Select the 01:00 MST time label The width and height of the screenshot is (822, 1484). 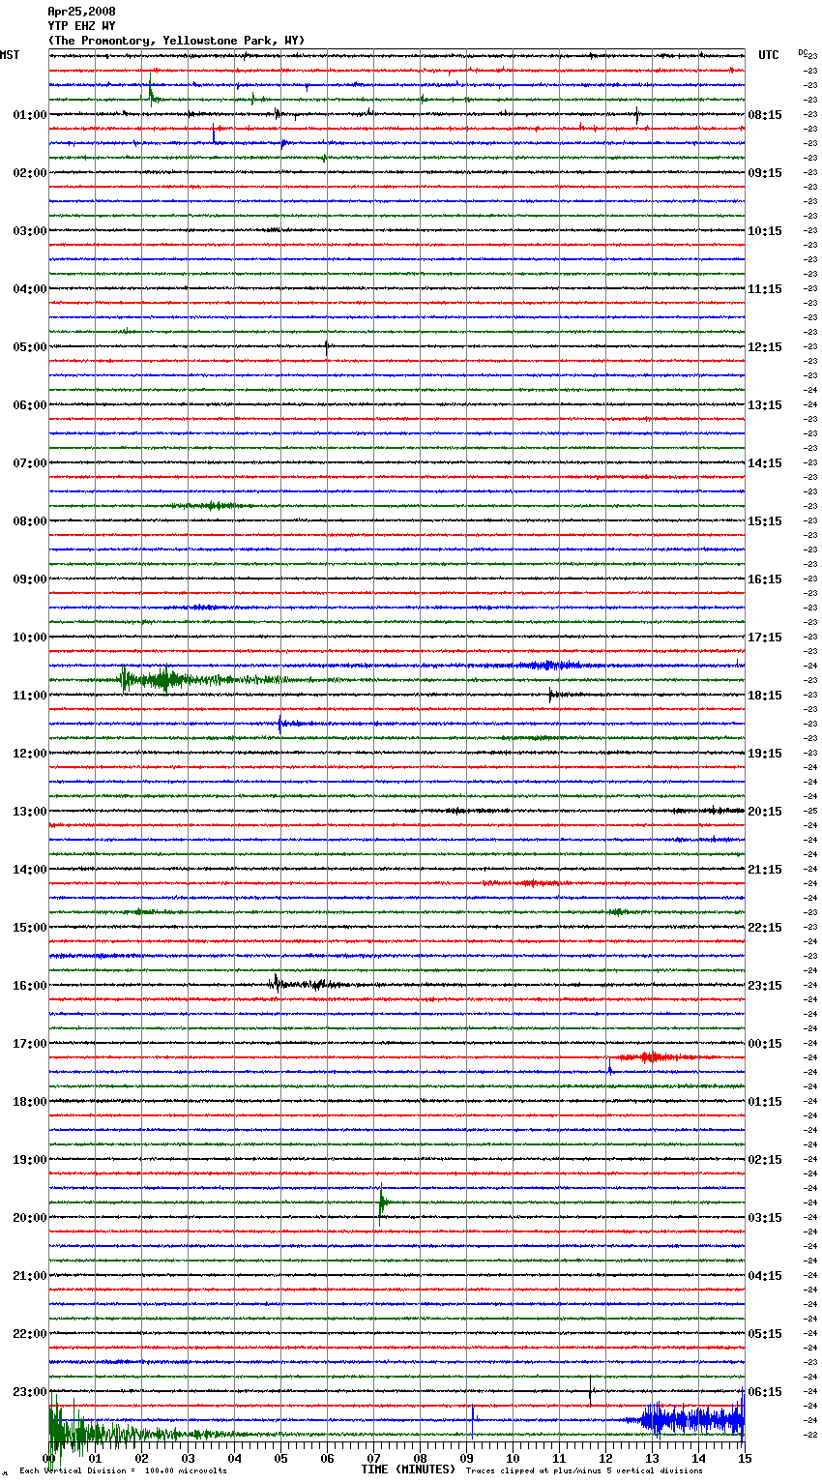click(x=29, y=115)
